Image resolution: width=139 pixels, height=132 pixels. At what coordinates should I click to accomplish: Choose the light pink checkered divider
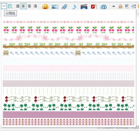68,68
